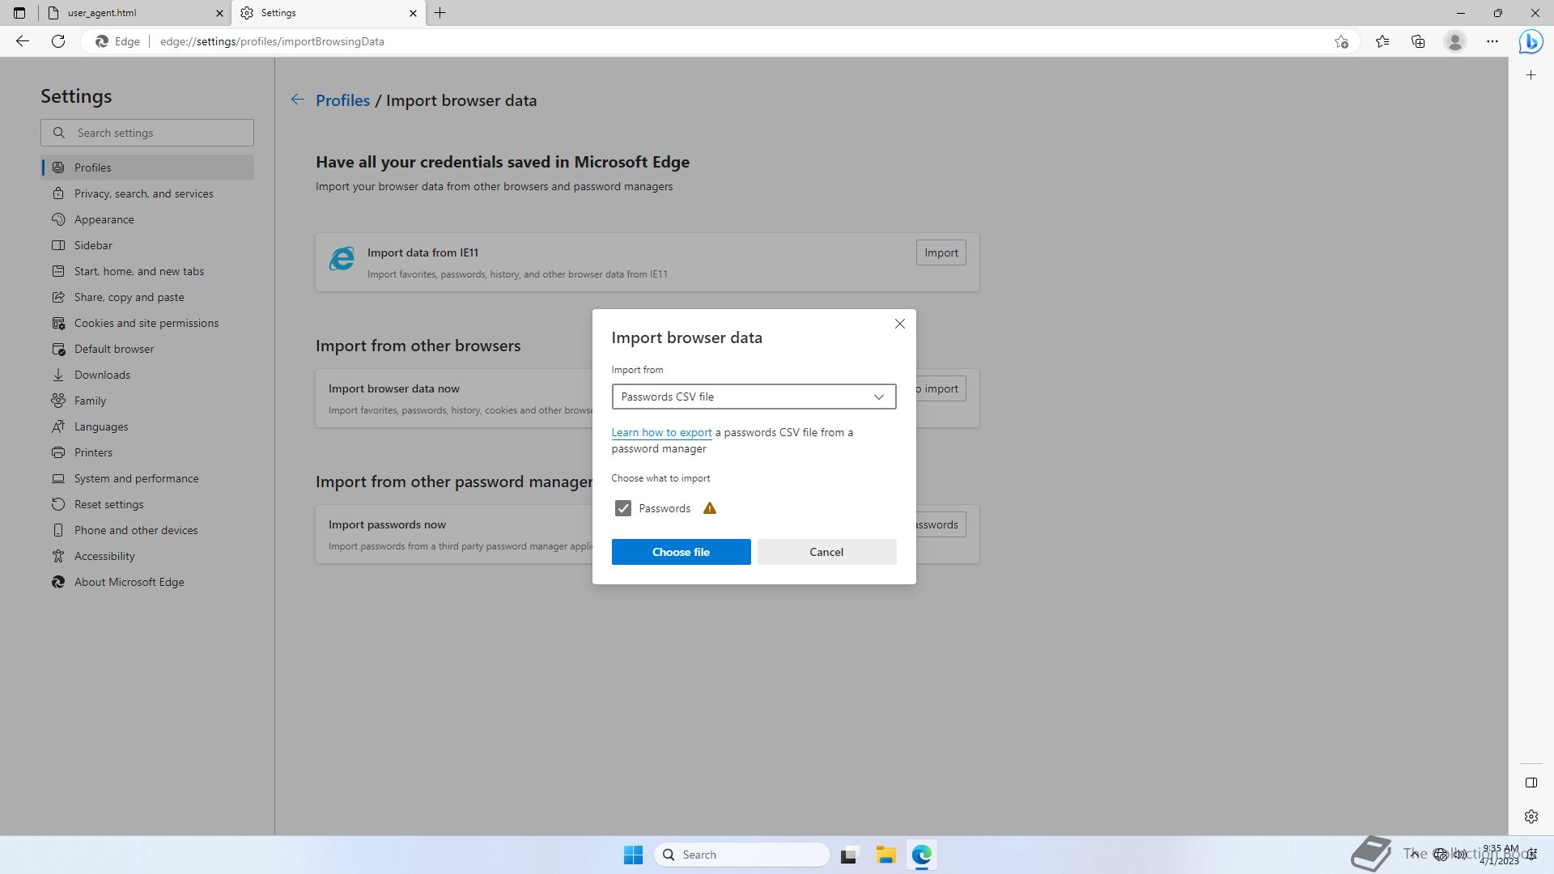Open Task View on the taskbar
The image size is (1554, 874).
[848, 855]
